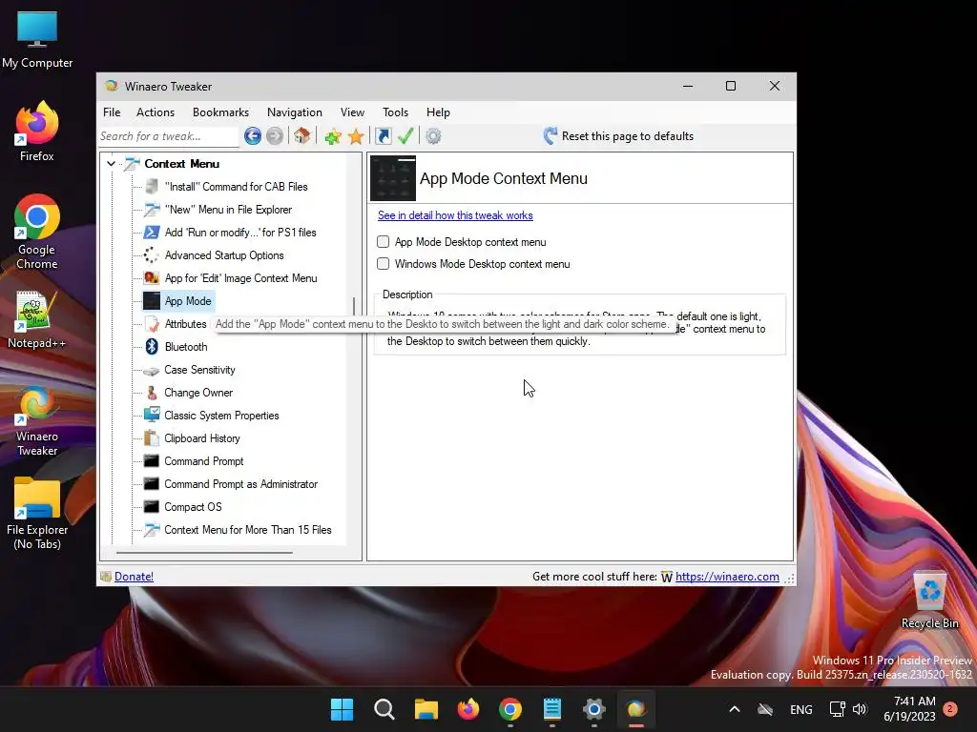The height and width of the screenshot is (732, 977).
Task: Open the Help menu
Action: (x=438, y=112)
